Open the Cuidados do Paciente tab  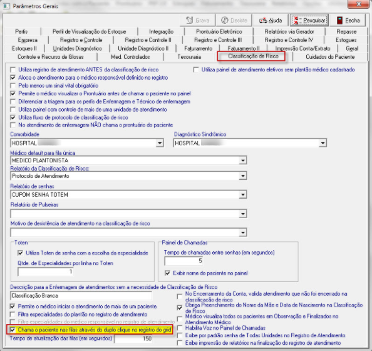tap(330, 57)
